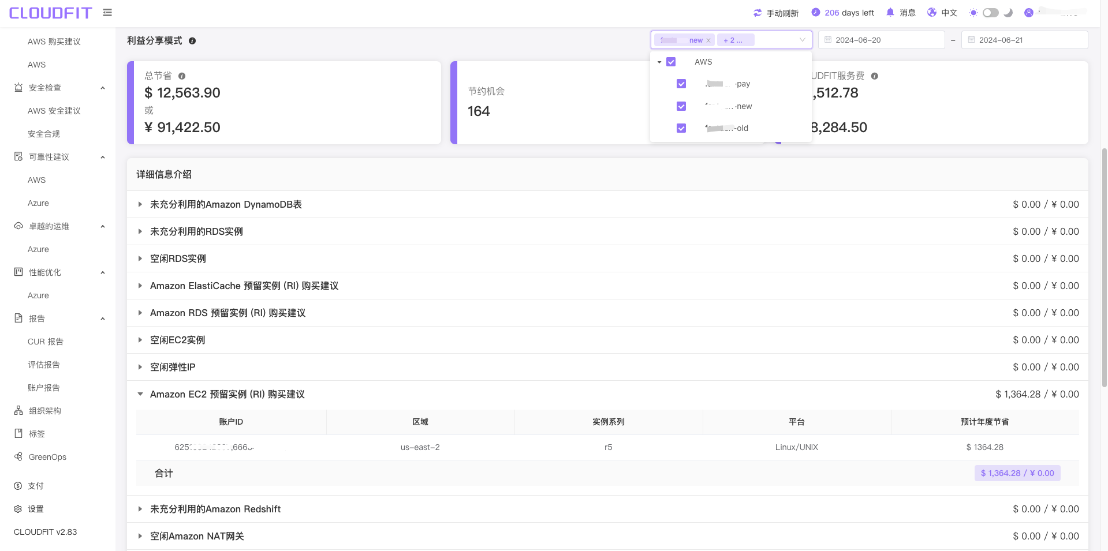Click the us-east-2 region cell
The image size is (1108, 551).
(x=420, y=447)
